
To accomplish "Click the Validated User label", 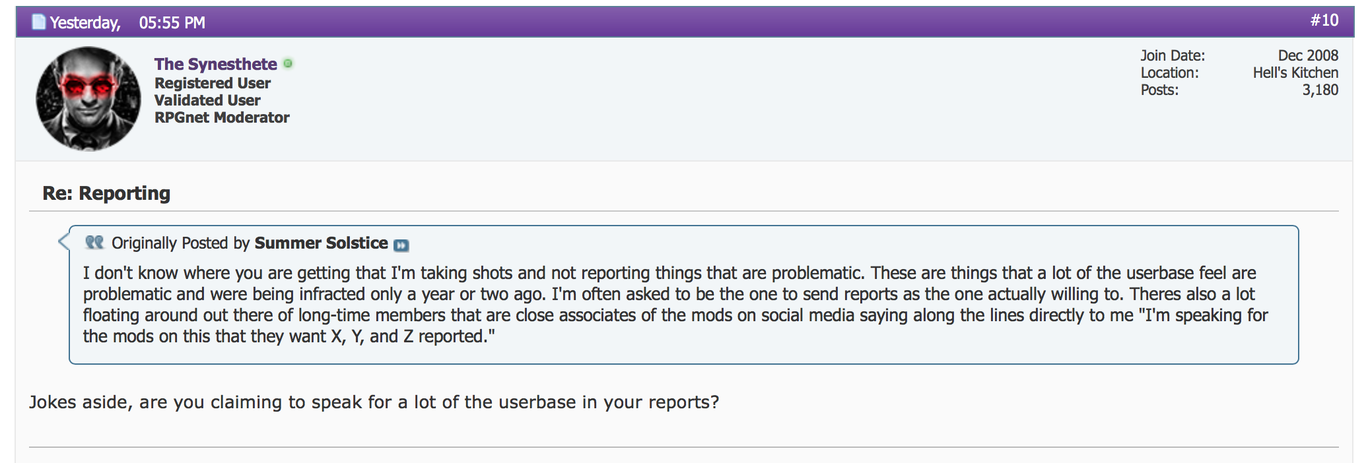I will click(207, 100).
